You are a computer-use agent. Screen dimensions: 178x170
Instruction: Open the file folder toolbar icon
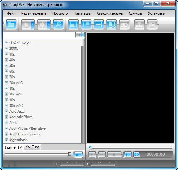tap(11, 24)
